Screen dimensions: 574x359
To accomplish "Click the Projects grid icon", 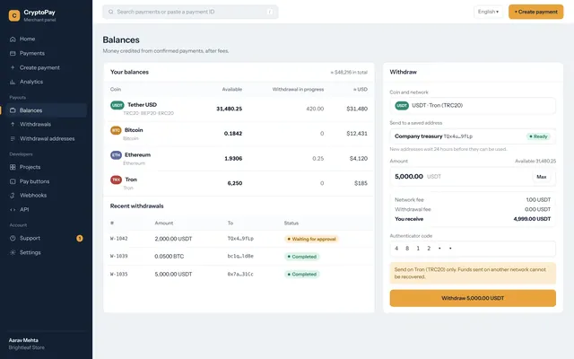I will tap(13, 167).
